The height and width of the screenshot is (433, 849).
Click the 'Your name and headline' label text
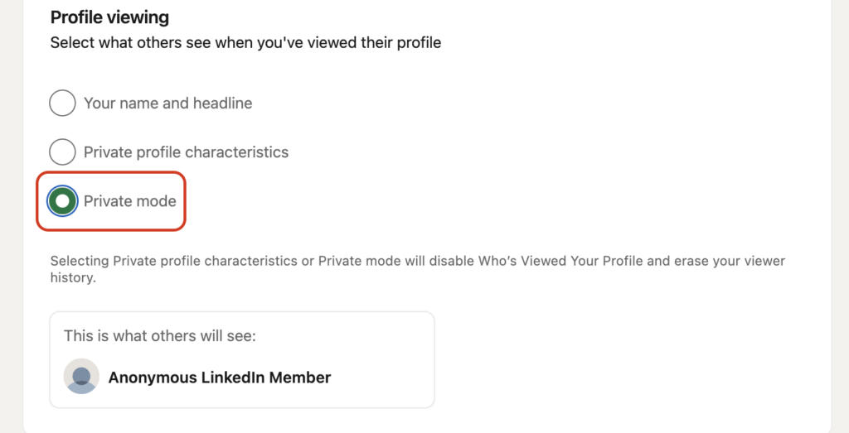click(x=167, y=103)
